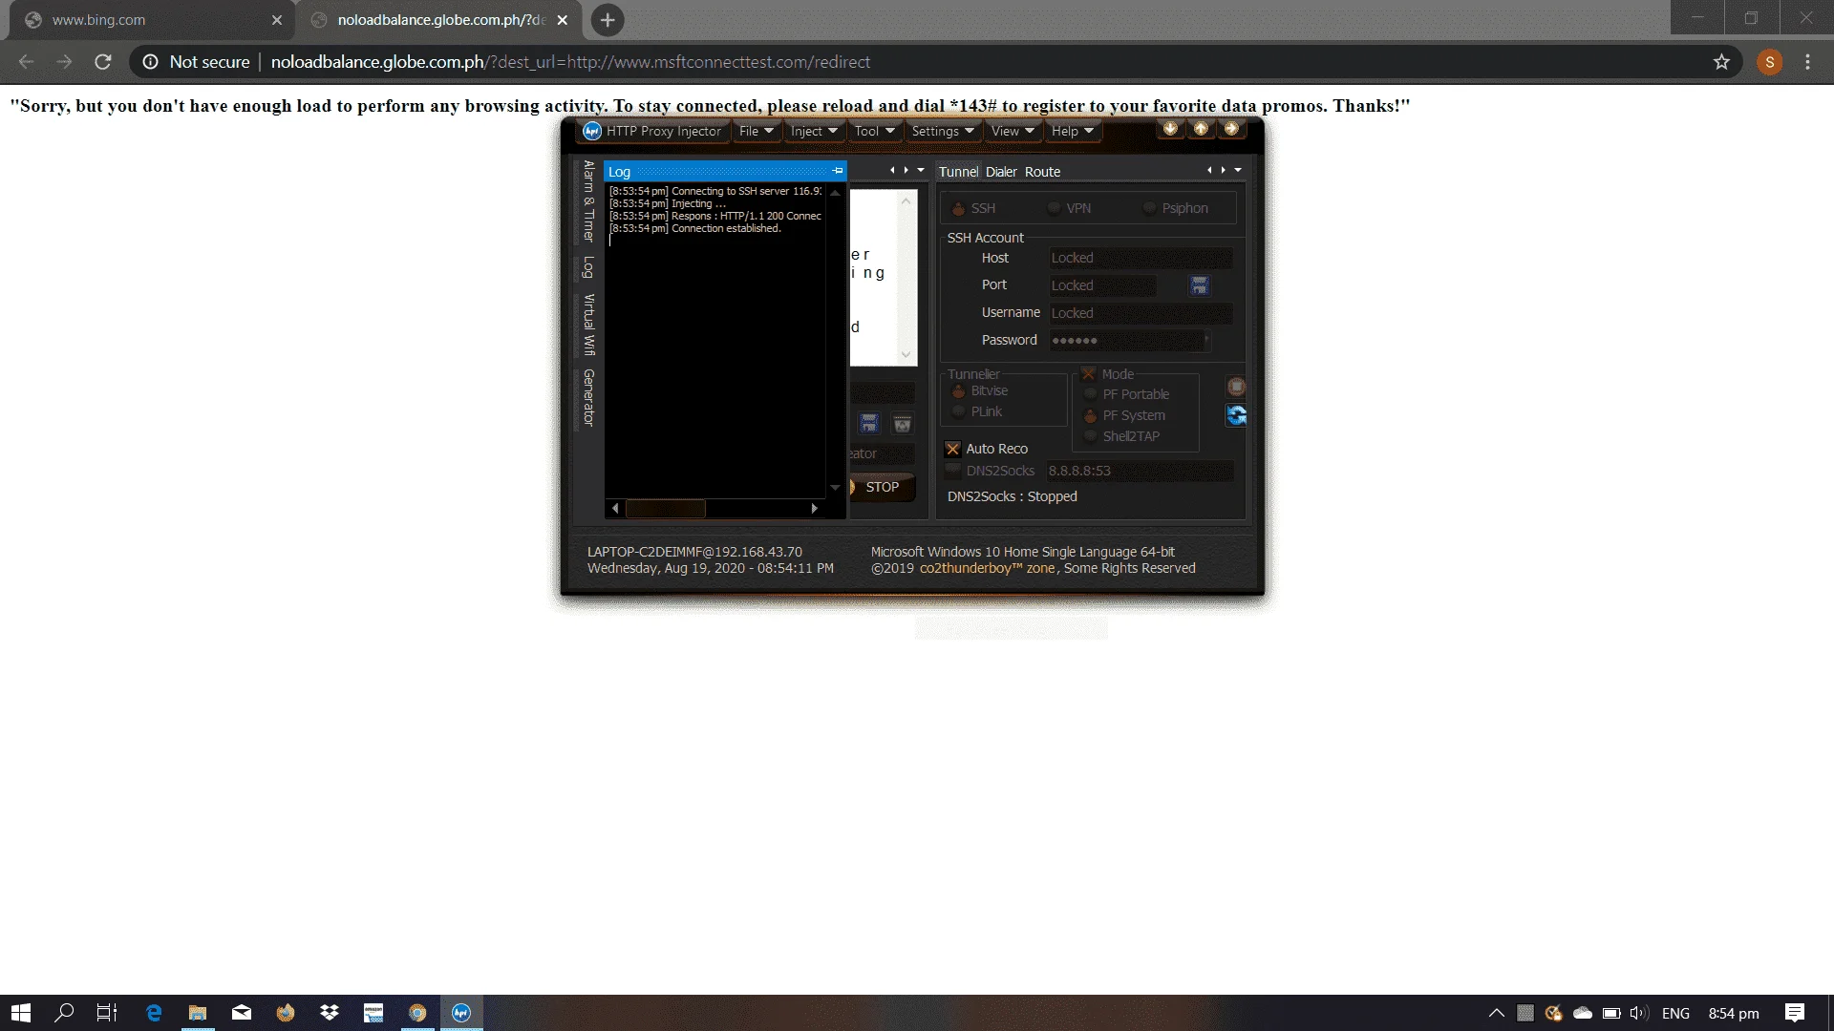Open Log side tab
The height and width of the screenshot is (1031, 1834).
point(588,267)
